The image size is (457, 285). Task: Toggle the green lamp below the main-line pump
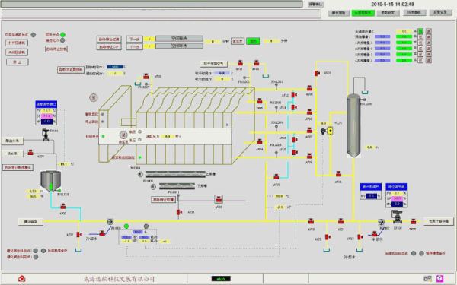point(126,226)
